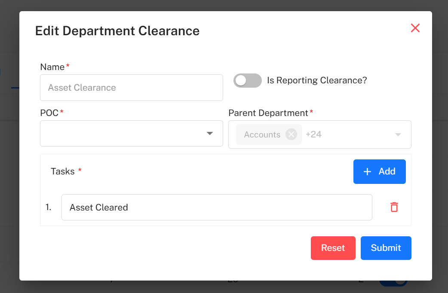Enable the Is Reporting Clearance switch
Viewport: 448px width, 293px height.
tap(247, 80)
